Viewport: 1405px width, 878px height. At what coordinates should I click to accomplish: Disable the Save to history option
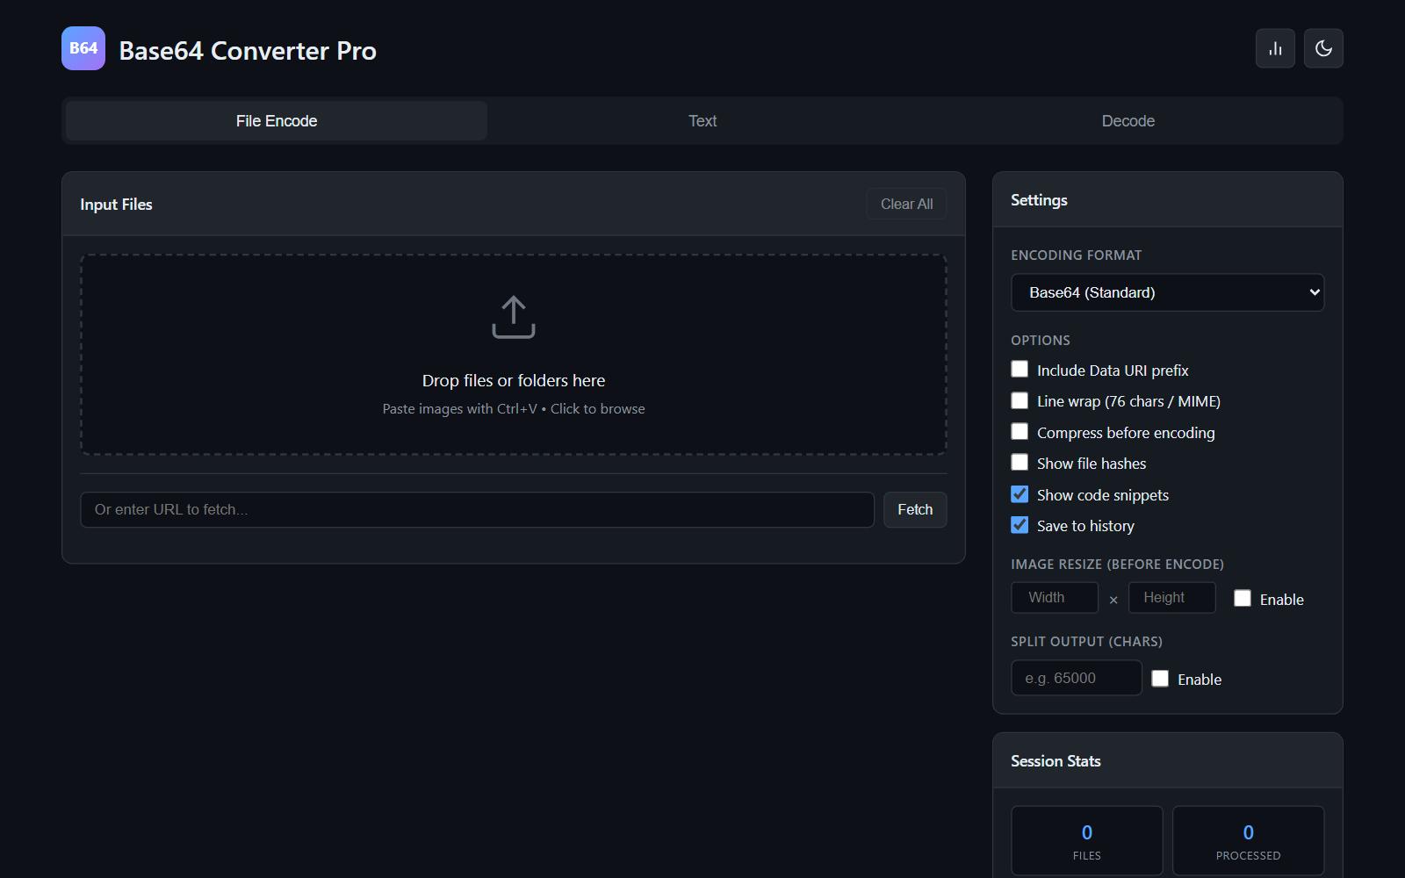click(1020, 525)
